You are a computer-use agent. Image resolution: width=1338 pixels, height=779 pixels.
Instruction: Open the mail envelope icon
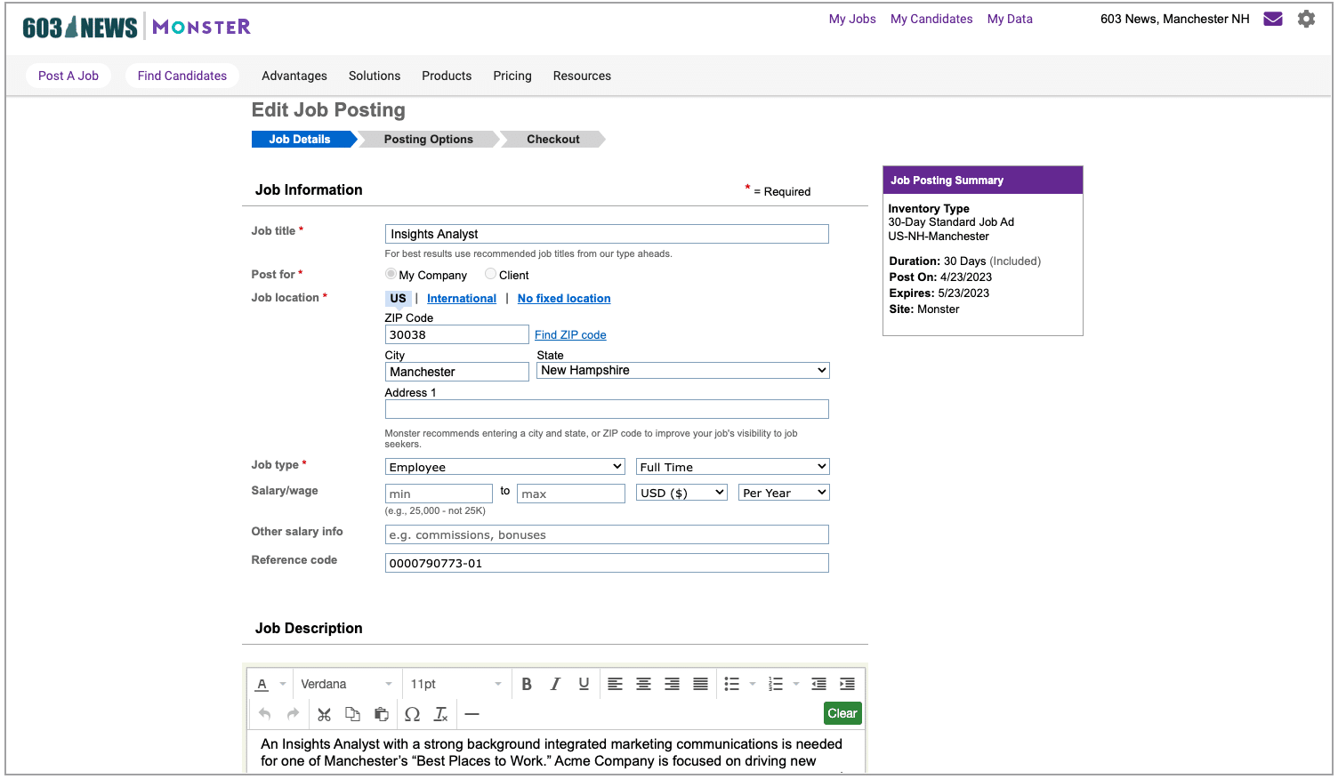(1273, 19)
